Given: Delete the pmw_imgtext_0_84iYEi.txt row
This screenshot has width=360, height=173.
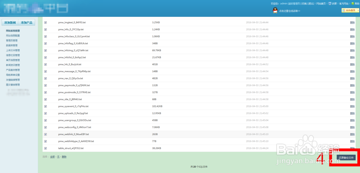Looking at the screenshot, I should tap(352, 22).
